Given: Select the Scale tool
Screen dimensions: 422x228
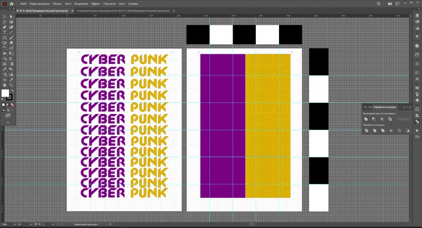Looking at the screenshot, I should click(x=11, y=48).
